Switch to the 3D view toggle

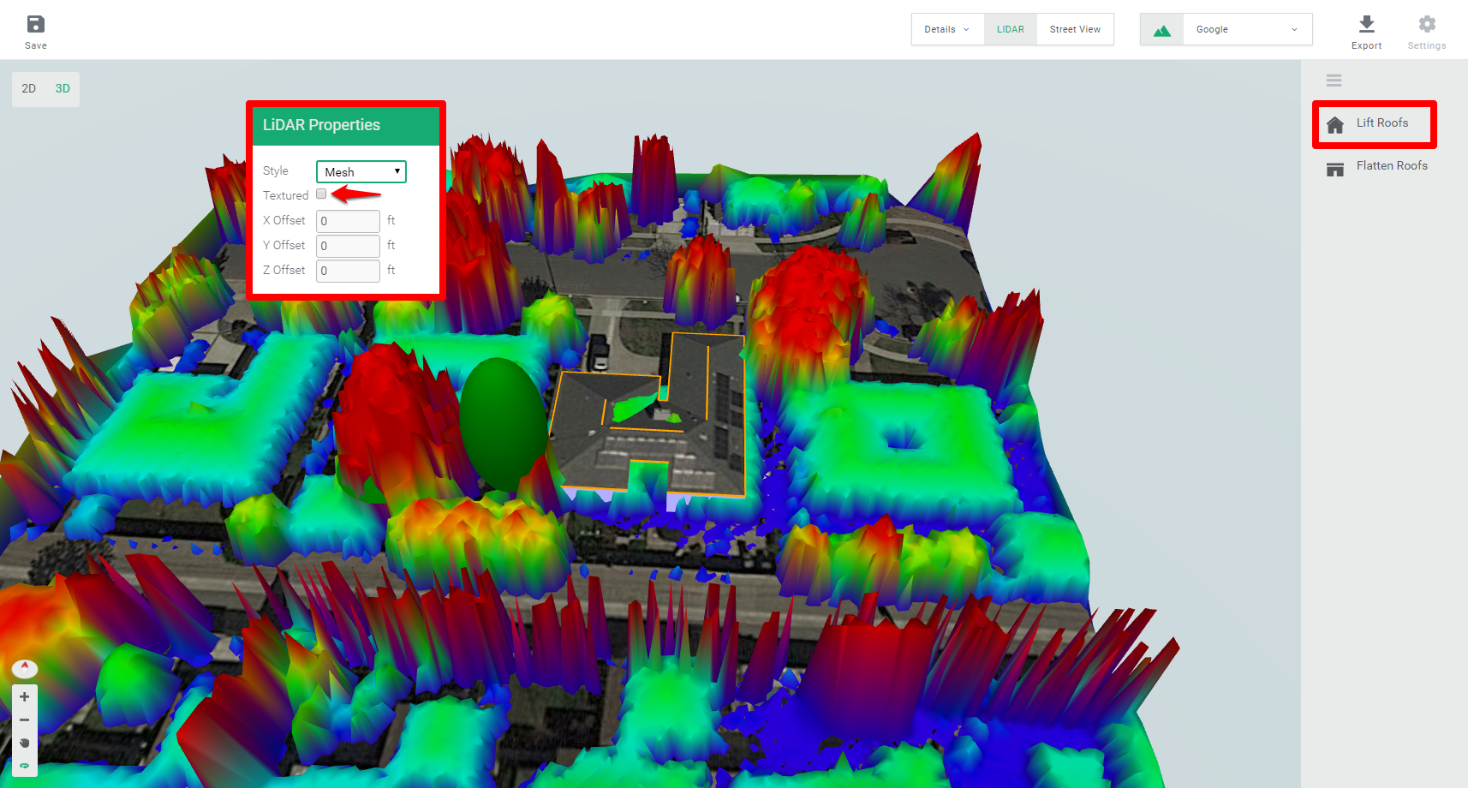pyautogui.click(x=62, y=88)
